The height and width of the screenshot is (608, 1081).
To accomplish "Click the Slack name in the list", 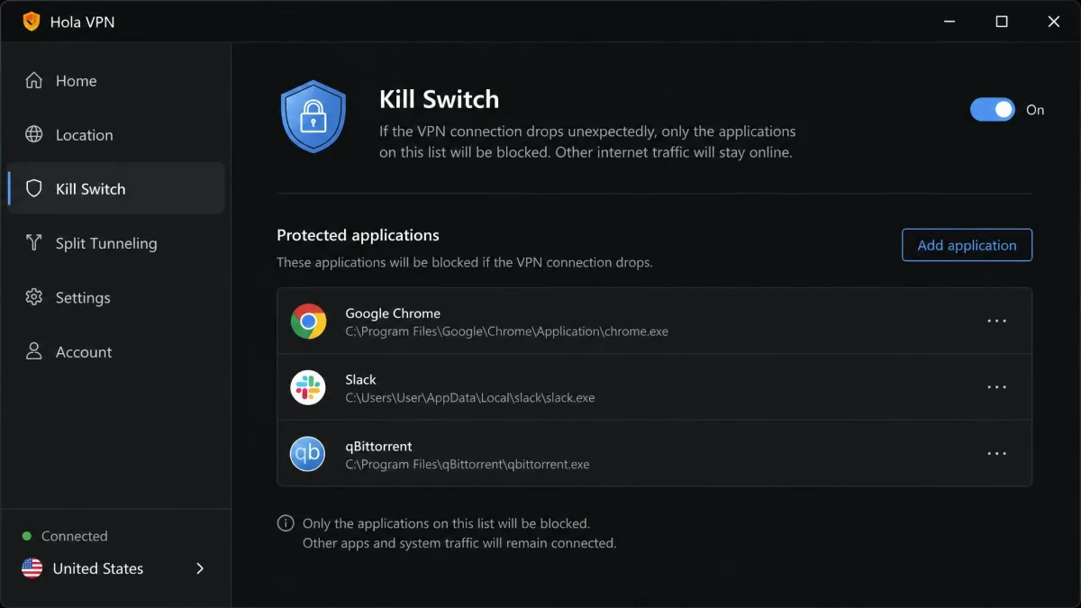I will (x=360, y=380).
